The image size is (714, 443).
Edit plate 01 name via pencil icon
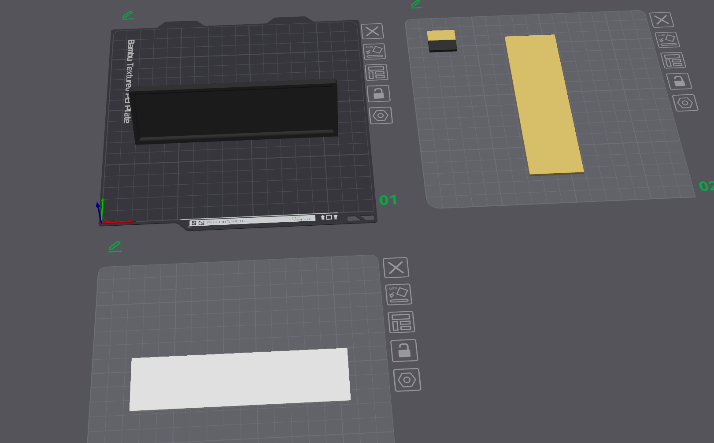(x=128, y=15)
